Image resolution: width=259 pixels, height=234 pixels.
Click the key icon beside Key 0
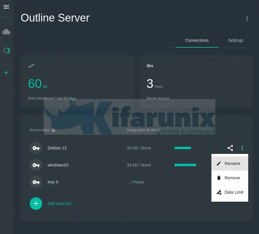36,182
